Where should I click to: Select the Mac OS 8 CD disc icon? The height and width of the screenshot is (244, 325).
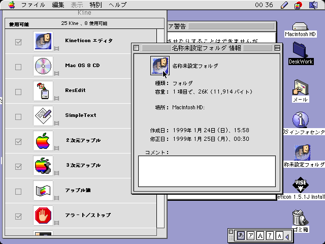[43, 66]
